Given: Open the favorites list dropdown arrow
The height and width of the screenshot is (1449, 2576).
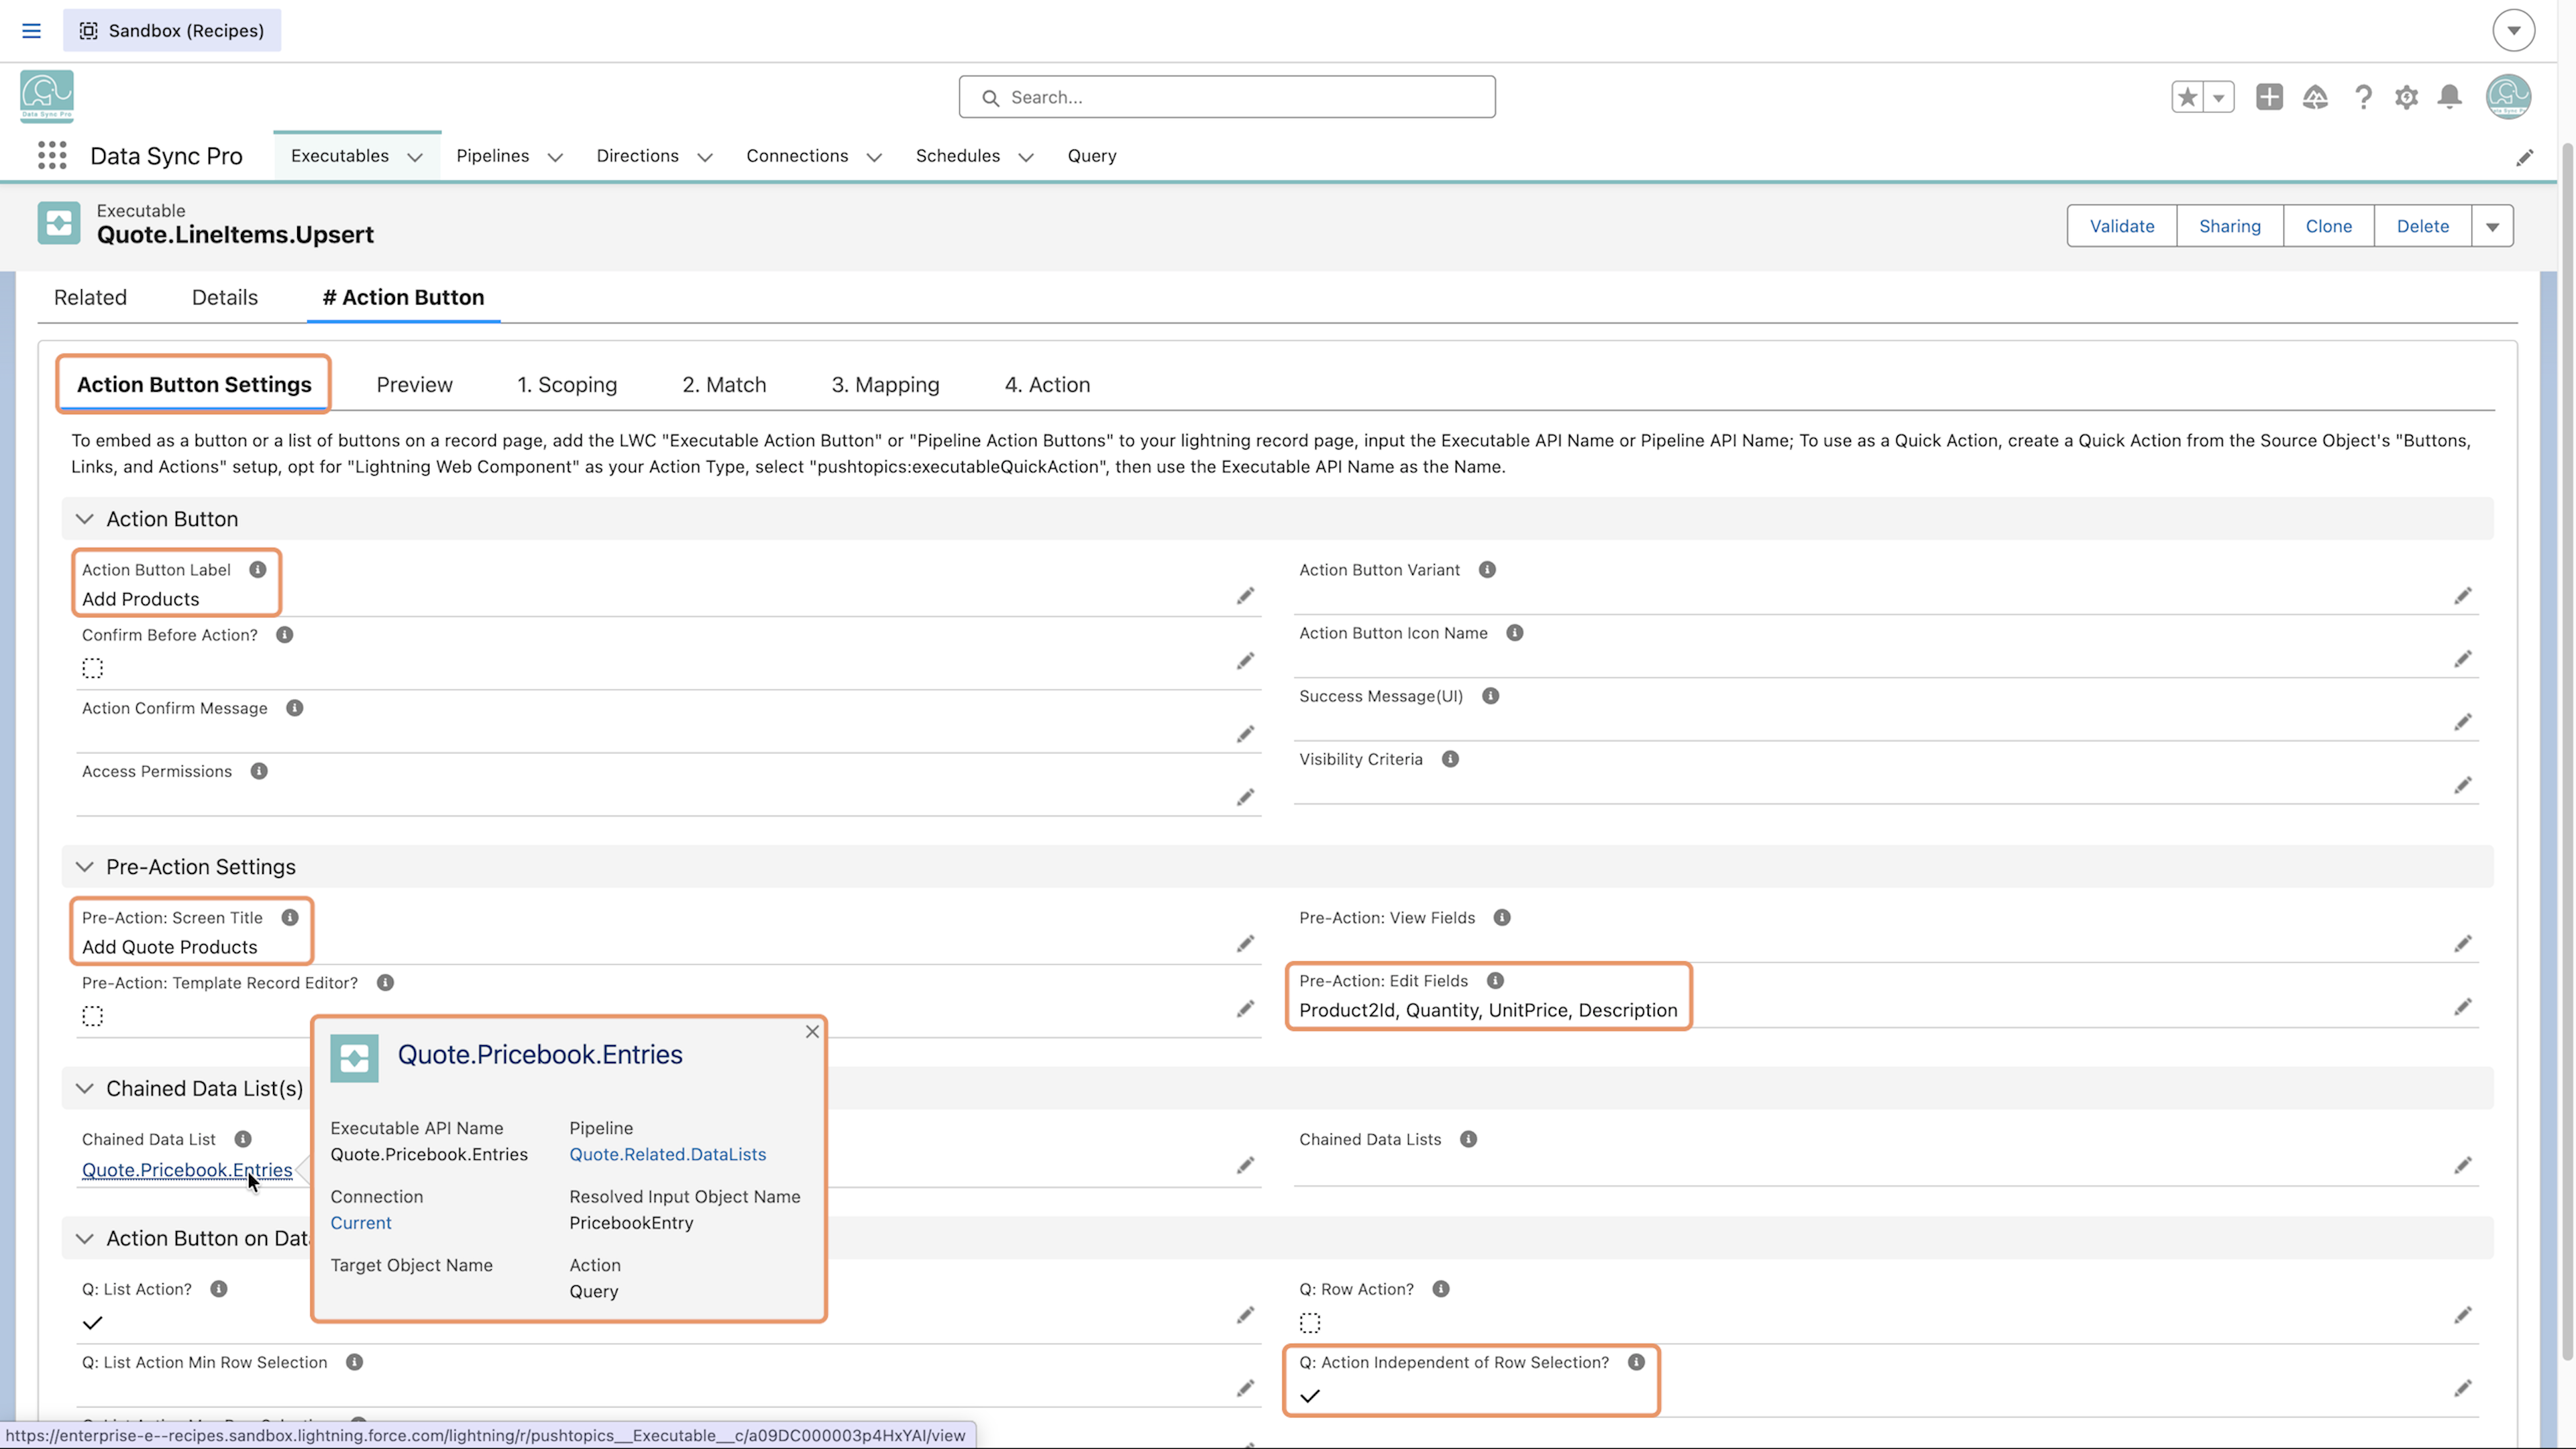Looking at the screenshot, I should coord(2219,97).
